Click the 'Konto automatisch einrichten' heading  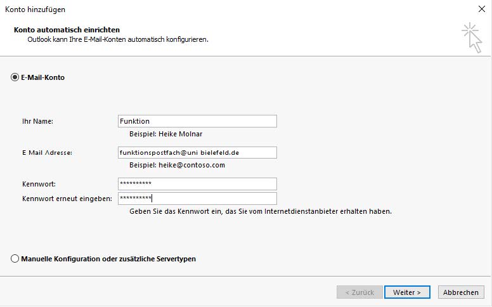[x=67, y=30]
